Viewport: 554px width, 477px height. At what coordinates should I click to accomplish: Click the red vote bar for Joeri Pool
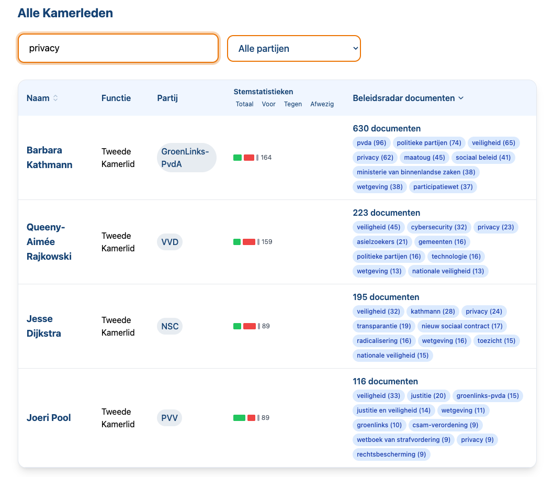[251, 418]
